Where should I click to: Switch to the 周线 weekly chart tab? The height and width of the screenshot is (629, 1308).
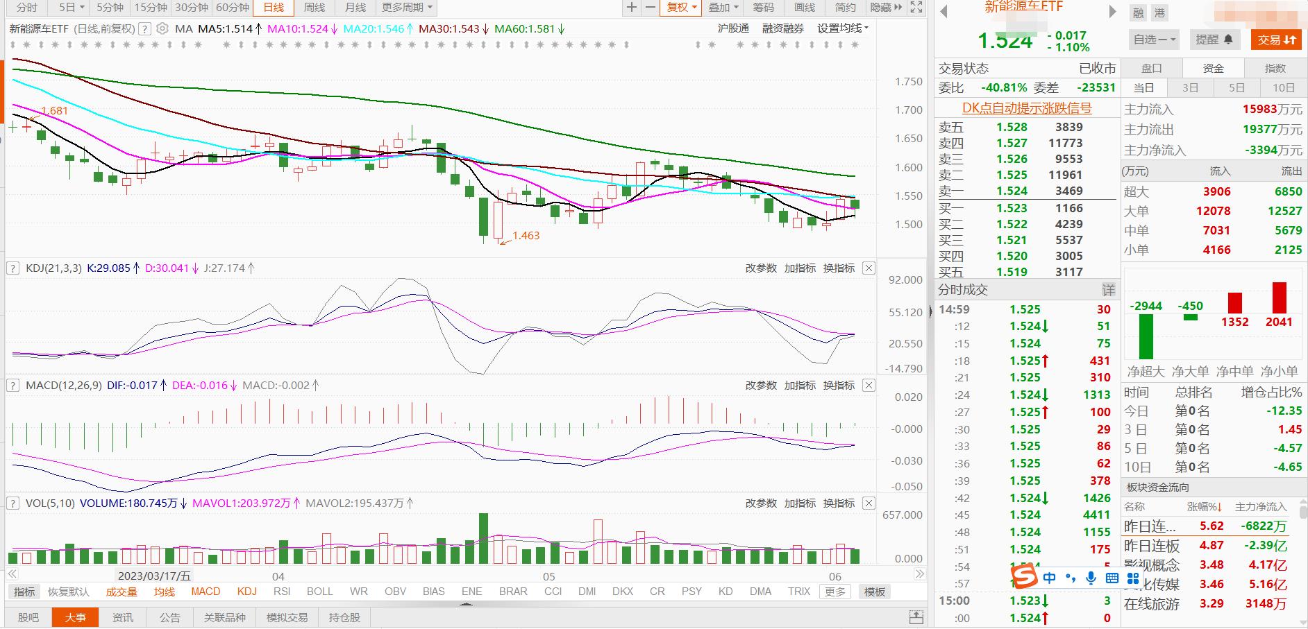tap(315, 8)
